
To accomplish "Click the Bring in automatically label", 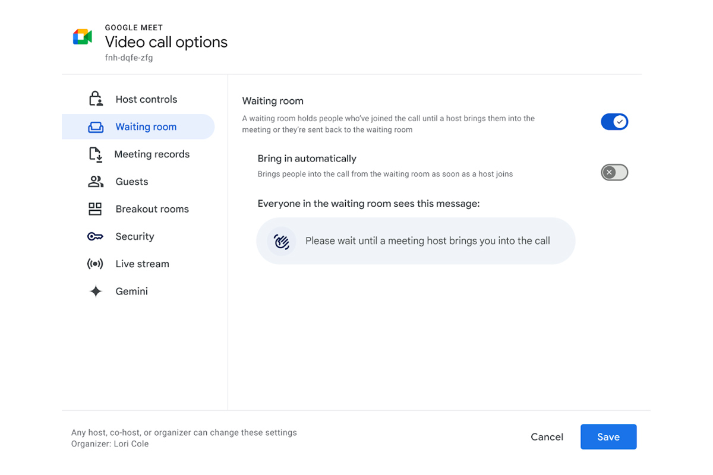I will [x=307, y=159].
